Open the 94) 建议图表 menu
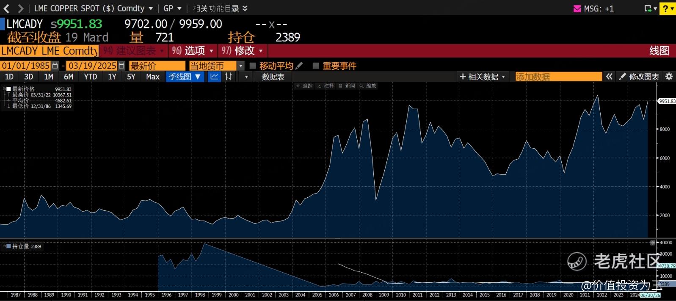This screenshot has width=676, height=301. 133,51
